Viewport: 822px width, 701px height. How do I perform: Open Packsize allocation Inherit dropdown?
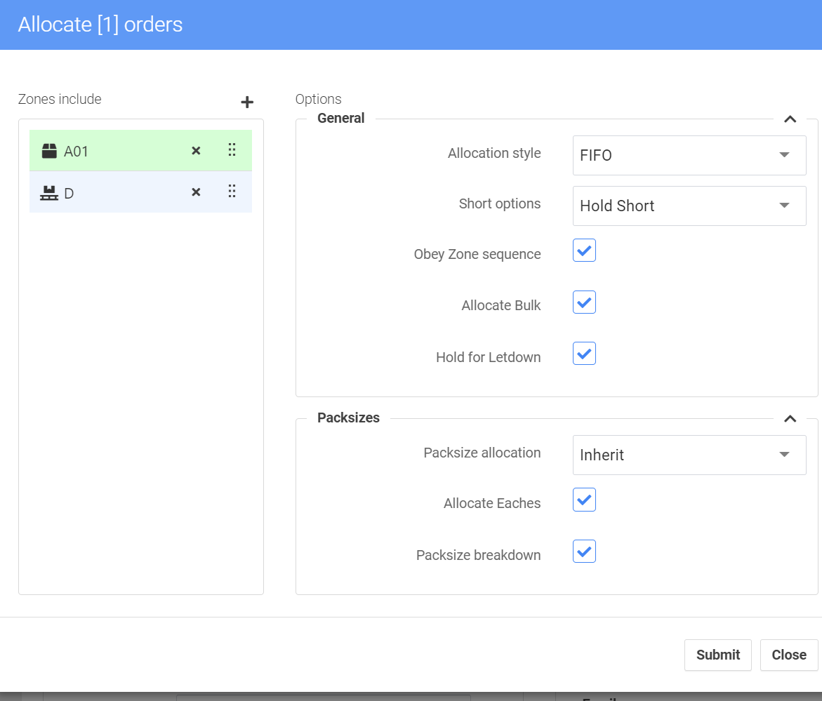(x=689, y=455)
